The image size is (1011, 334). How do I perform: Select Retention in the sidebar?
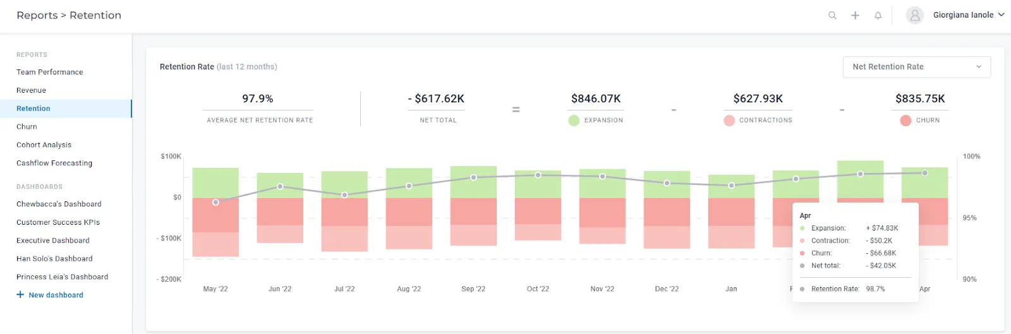(66, 109)
